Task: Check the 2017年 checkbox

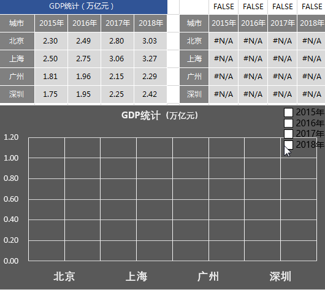Action: (288, 134)
